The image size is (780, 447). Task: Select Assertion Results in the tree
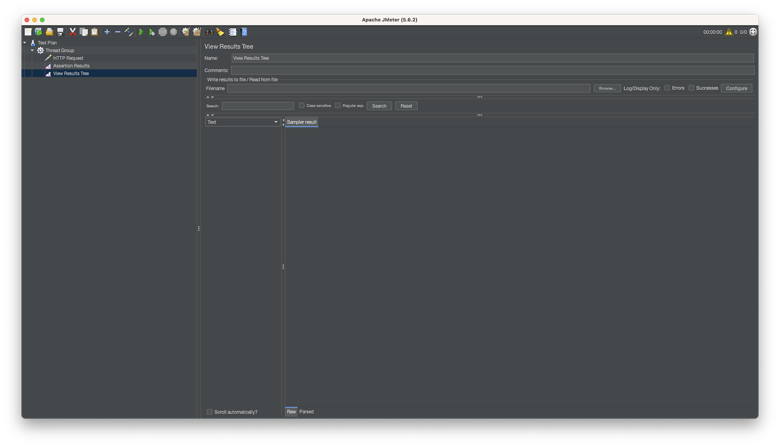[x=71, y=66]
